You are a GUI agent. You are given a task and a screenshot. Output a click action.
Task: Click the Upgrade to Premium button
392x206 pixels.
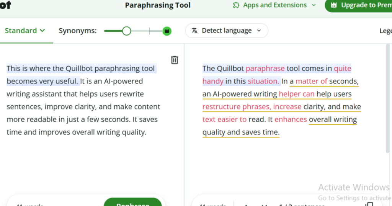point(358,5)
